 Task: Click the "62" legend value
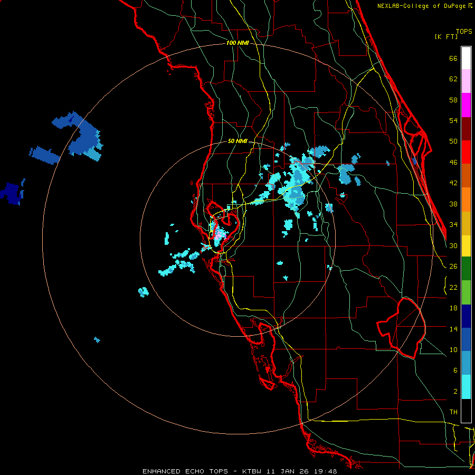tap(453, 79)
